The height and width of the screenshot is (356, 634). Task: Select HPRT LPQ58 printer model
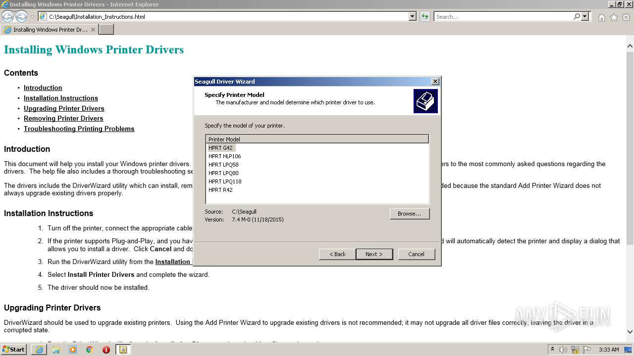(x=223, y=165)
